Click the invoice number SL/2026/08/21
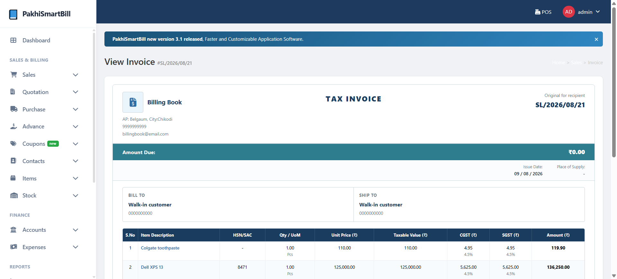The width and height of the screenshot is (617, 279). 560,105
